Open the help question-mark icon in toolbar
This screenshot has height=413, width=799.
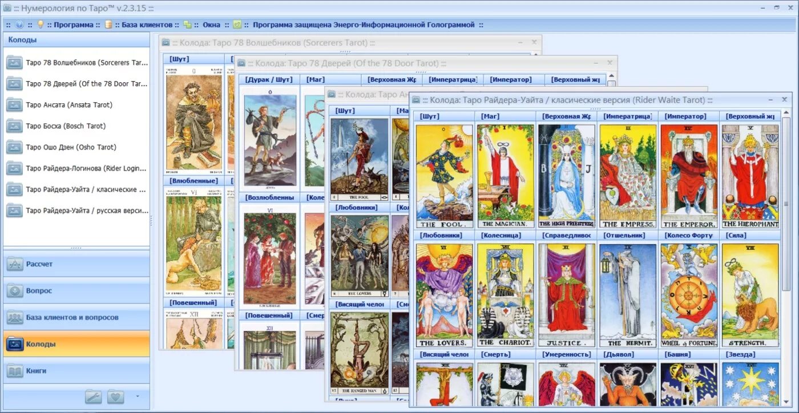[19, 25]
